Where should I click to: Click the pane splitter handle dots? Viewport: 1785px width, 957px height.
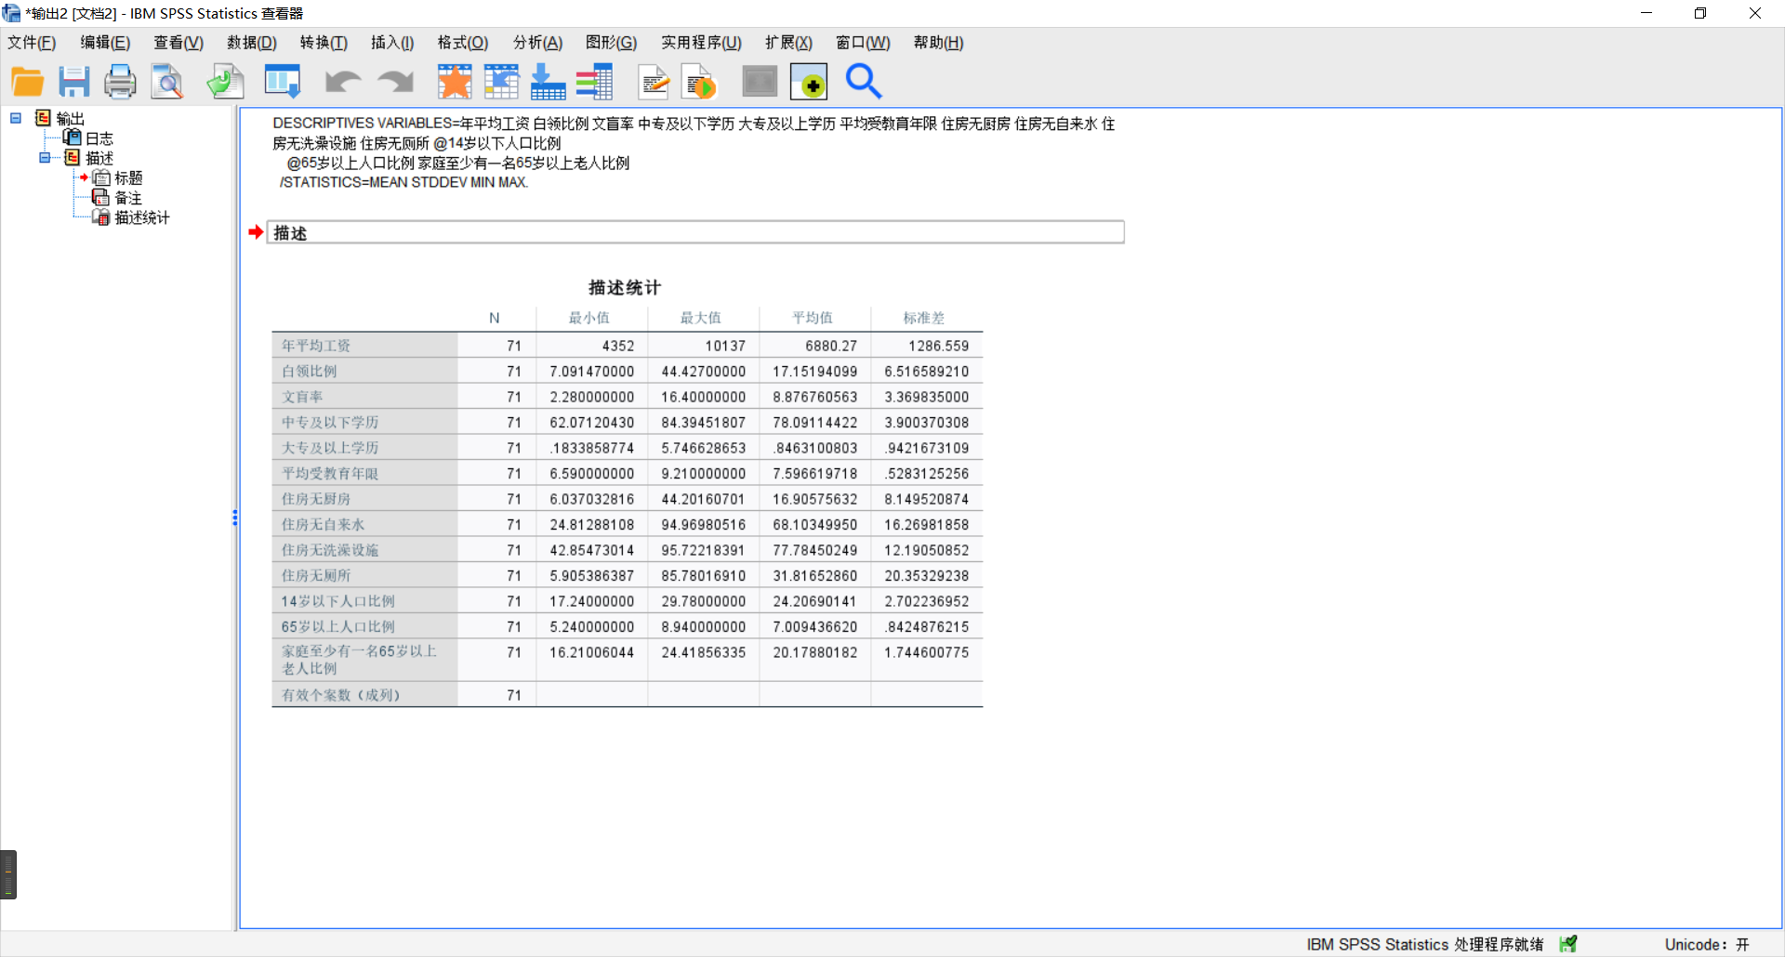click(235, 518)
